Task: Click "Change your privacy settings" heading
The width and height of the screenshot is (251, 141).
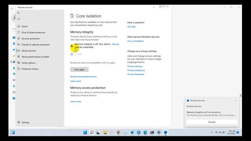Action: click(142, 51)
